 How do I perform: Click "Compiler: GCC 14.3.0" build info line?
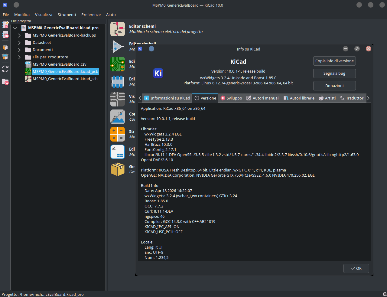point(180,221)
